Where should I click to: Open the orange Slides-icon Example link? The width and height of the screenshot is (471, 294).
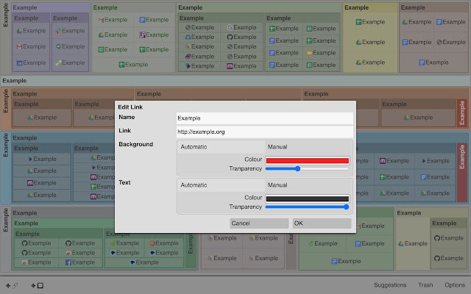[321, 53]
